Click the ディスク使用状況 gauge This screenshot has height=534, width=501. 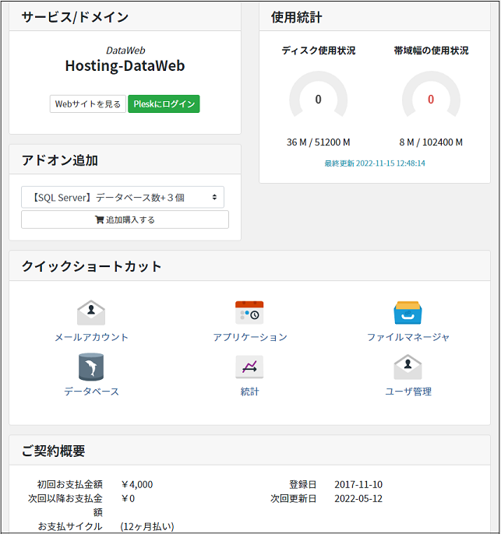(x=319, y=95)
